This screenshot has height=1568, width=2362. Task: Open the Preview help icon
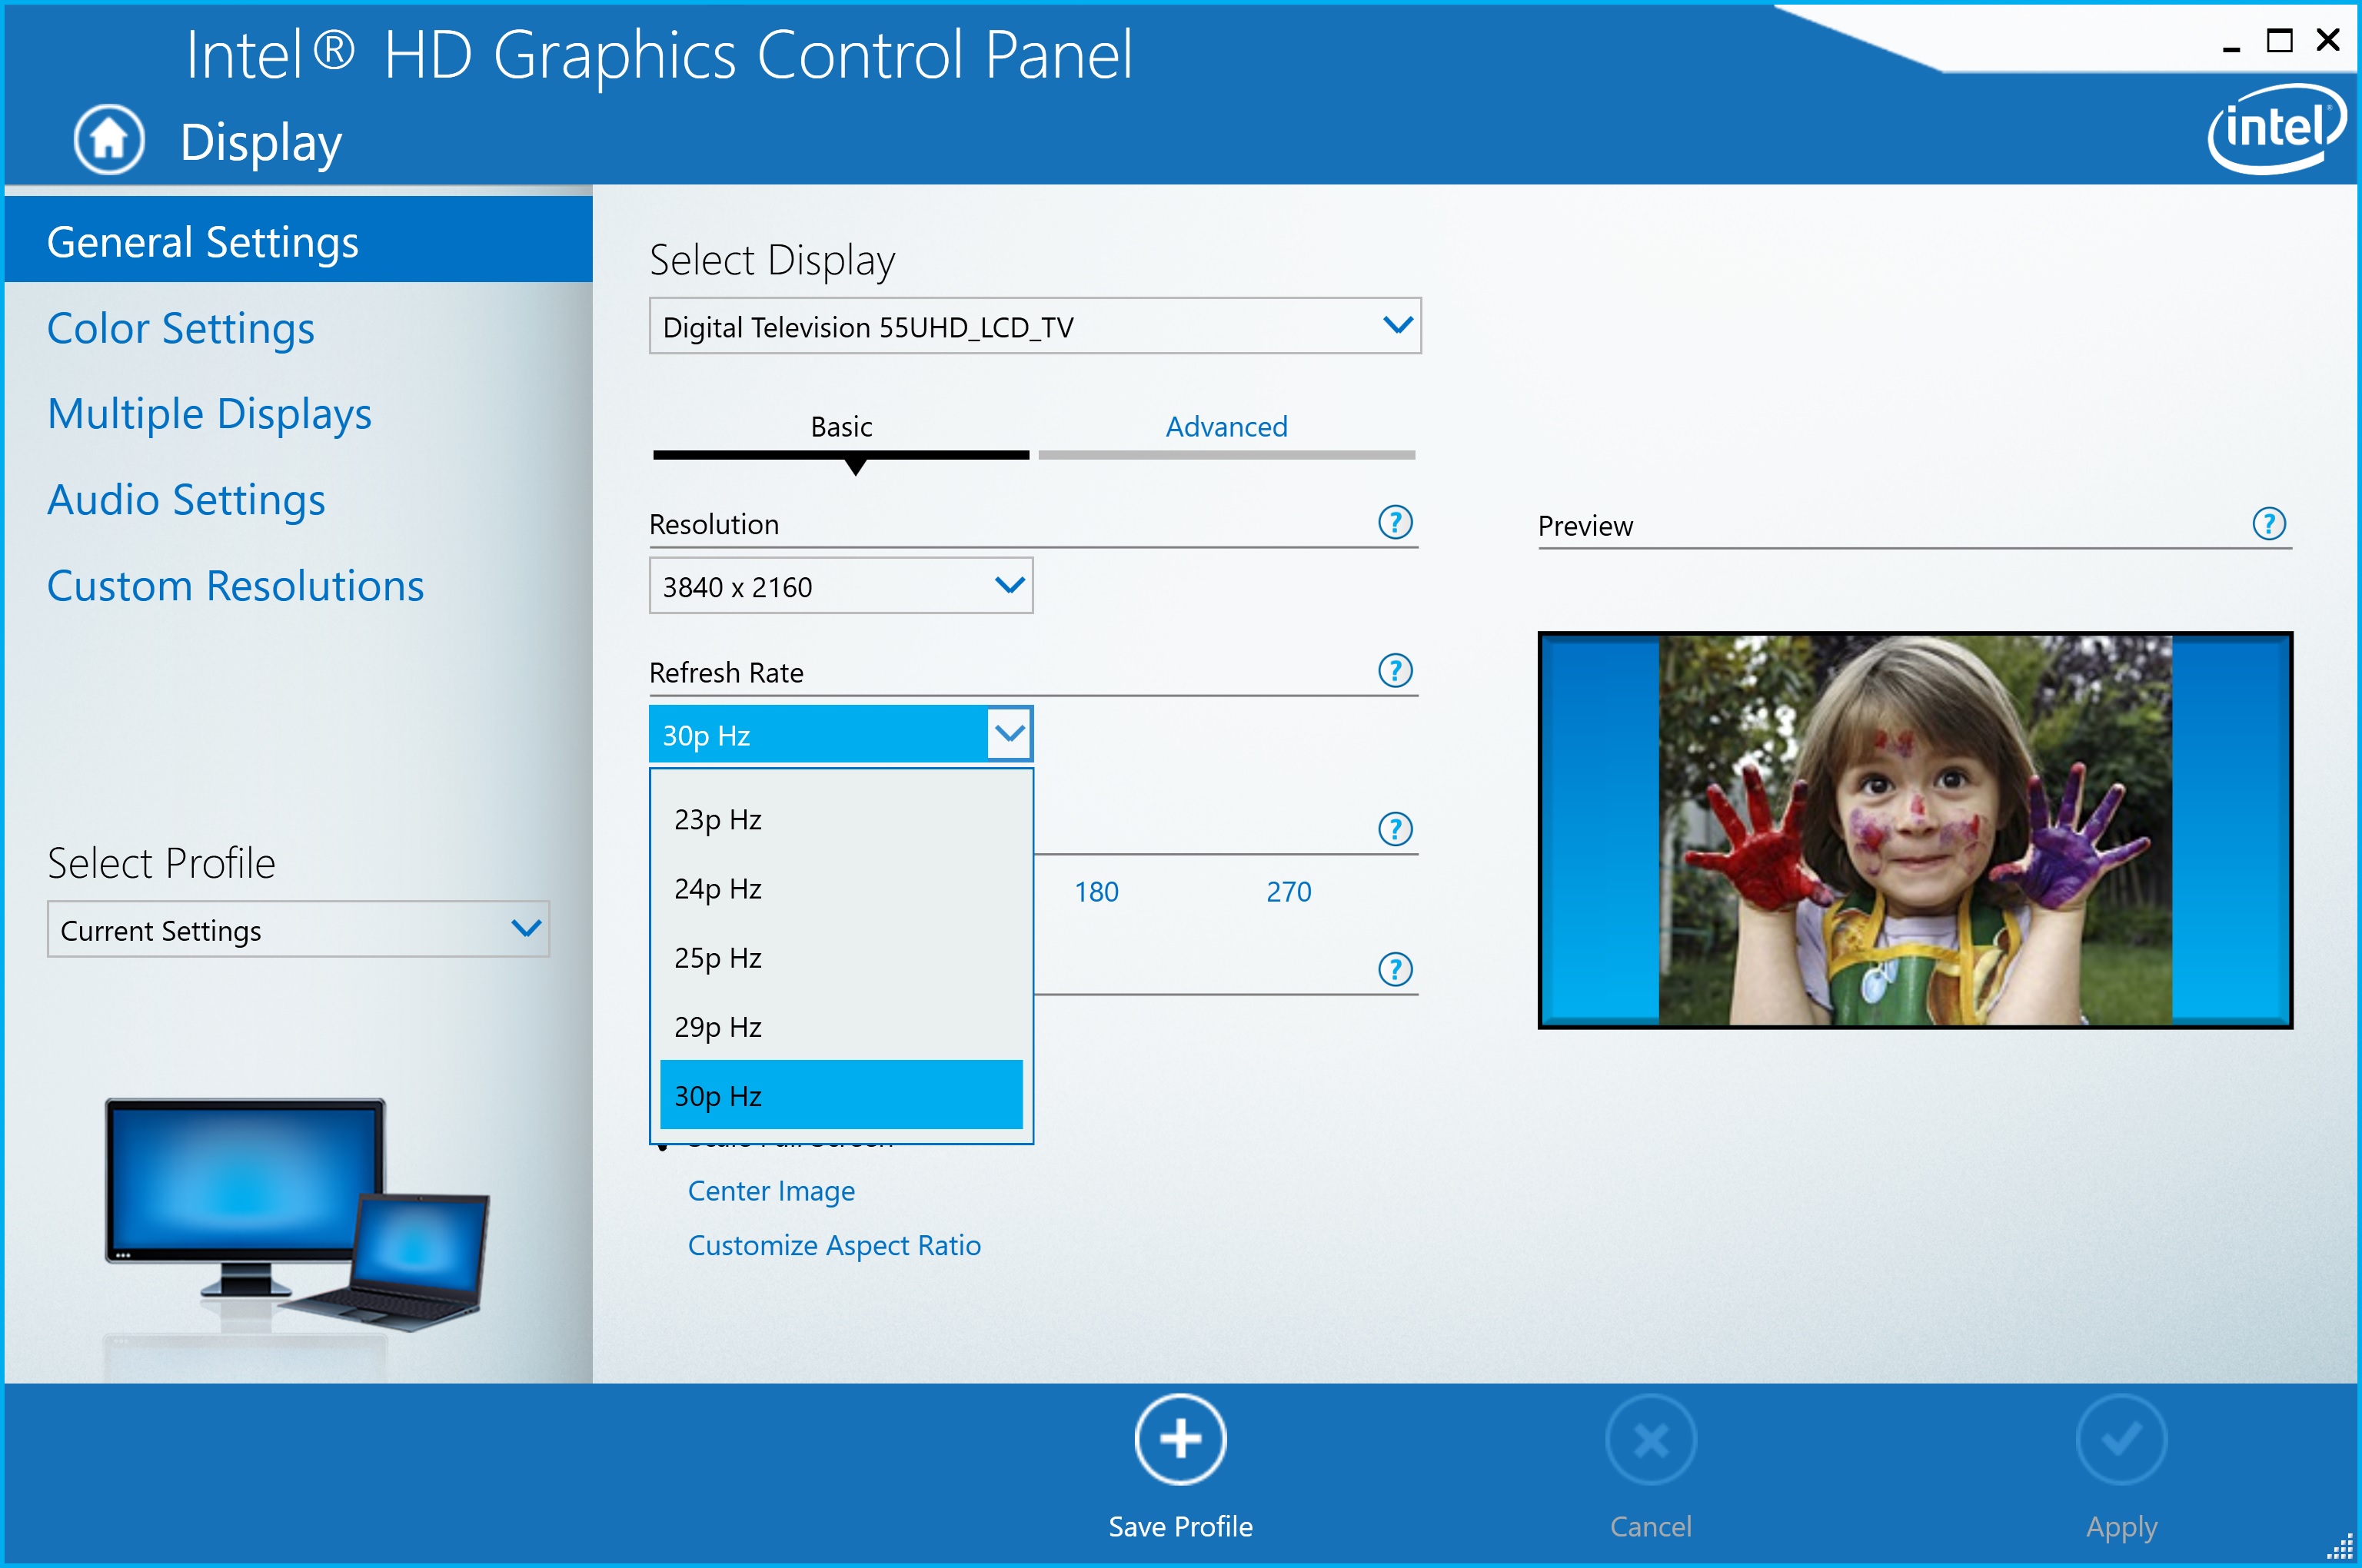[x=2268, y=523]
